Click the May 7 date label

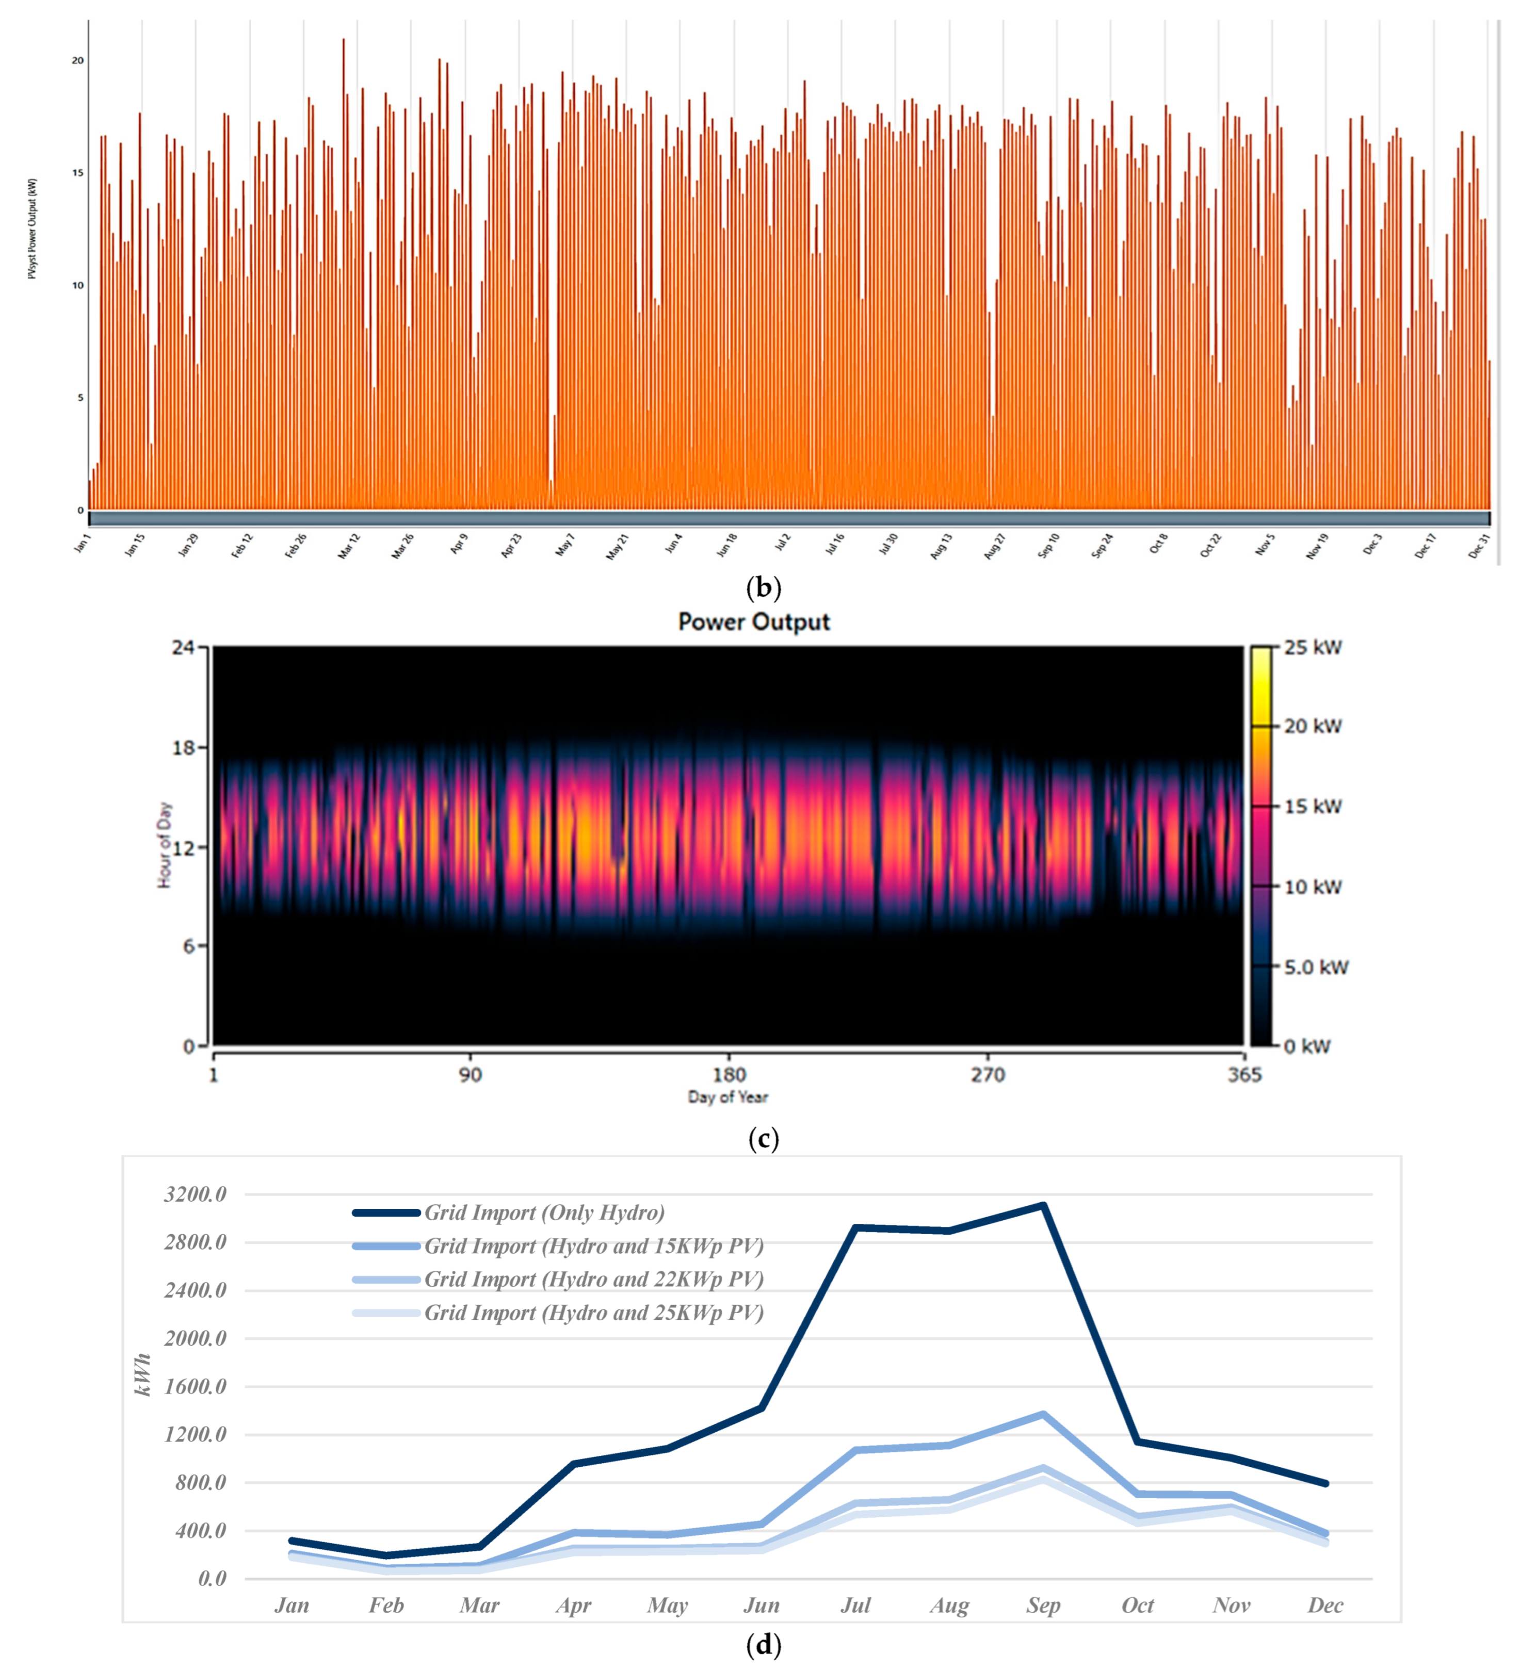pyautogui.click(x=565, y=544)
